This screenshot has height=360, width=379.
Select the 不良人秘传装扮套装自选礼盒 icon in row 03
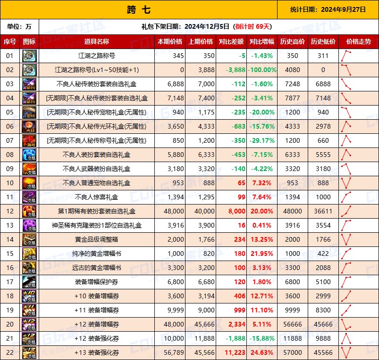click(29, 84)
